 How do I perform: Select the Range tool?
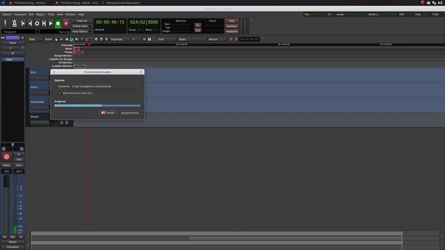coord(61,40)
